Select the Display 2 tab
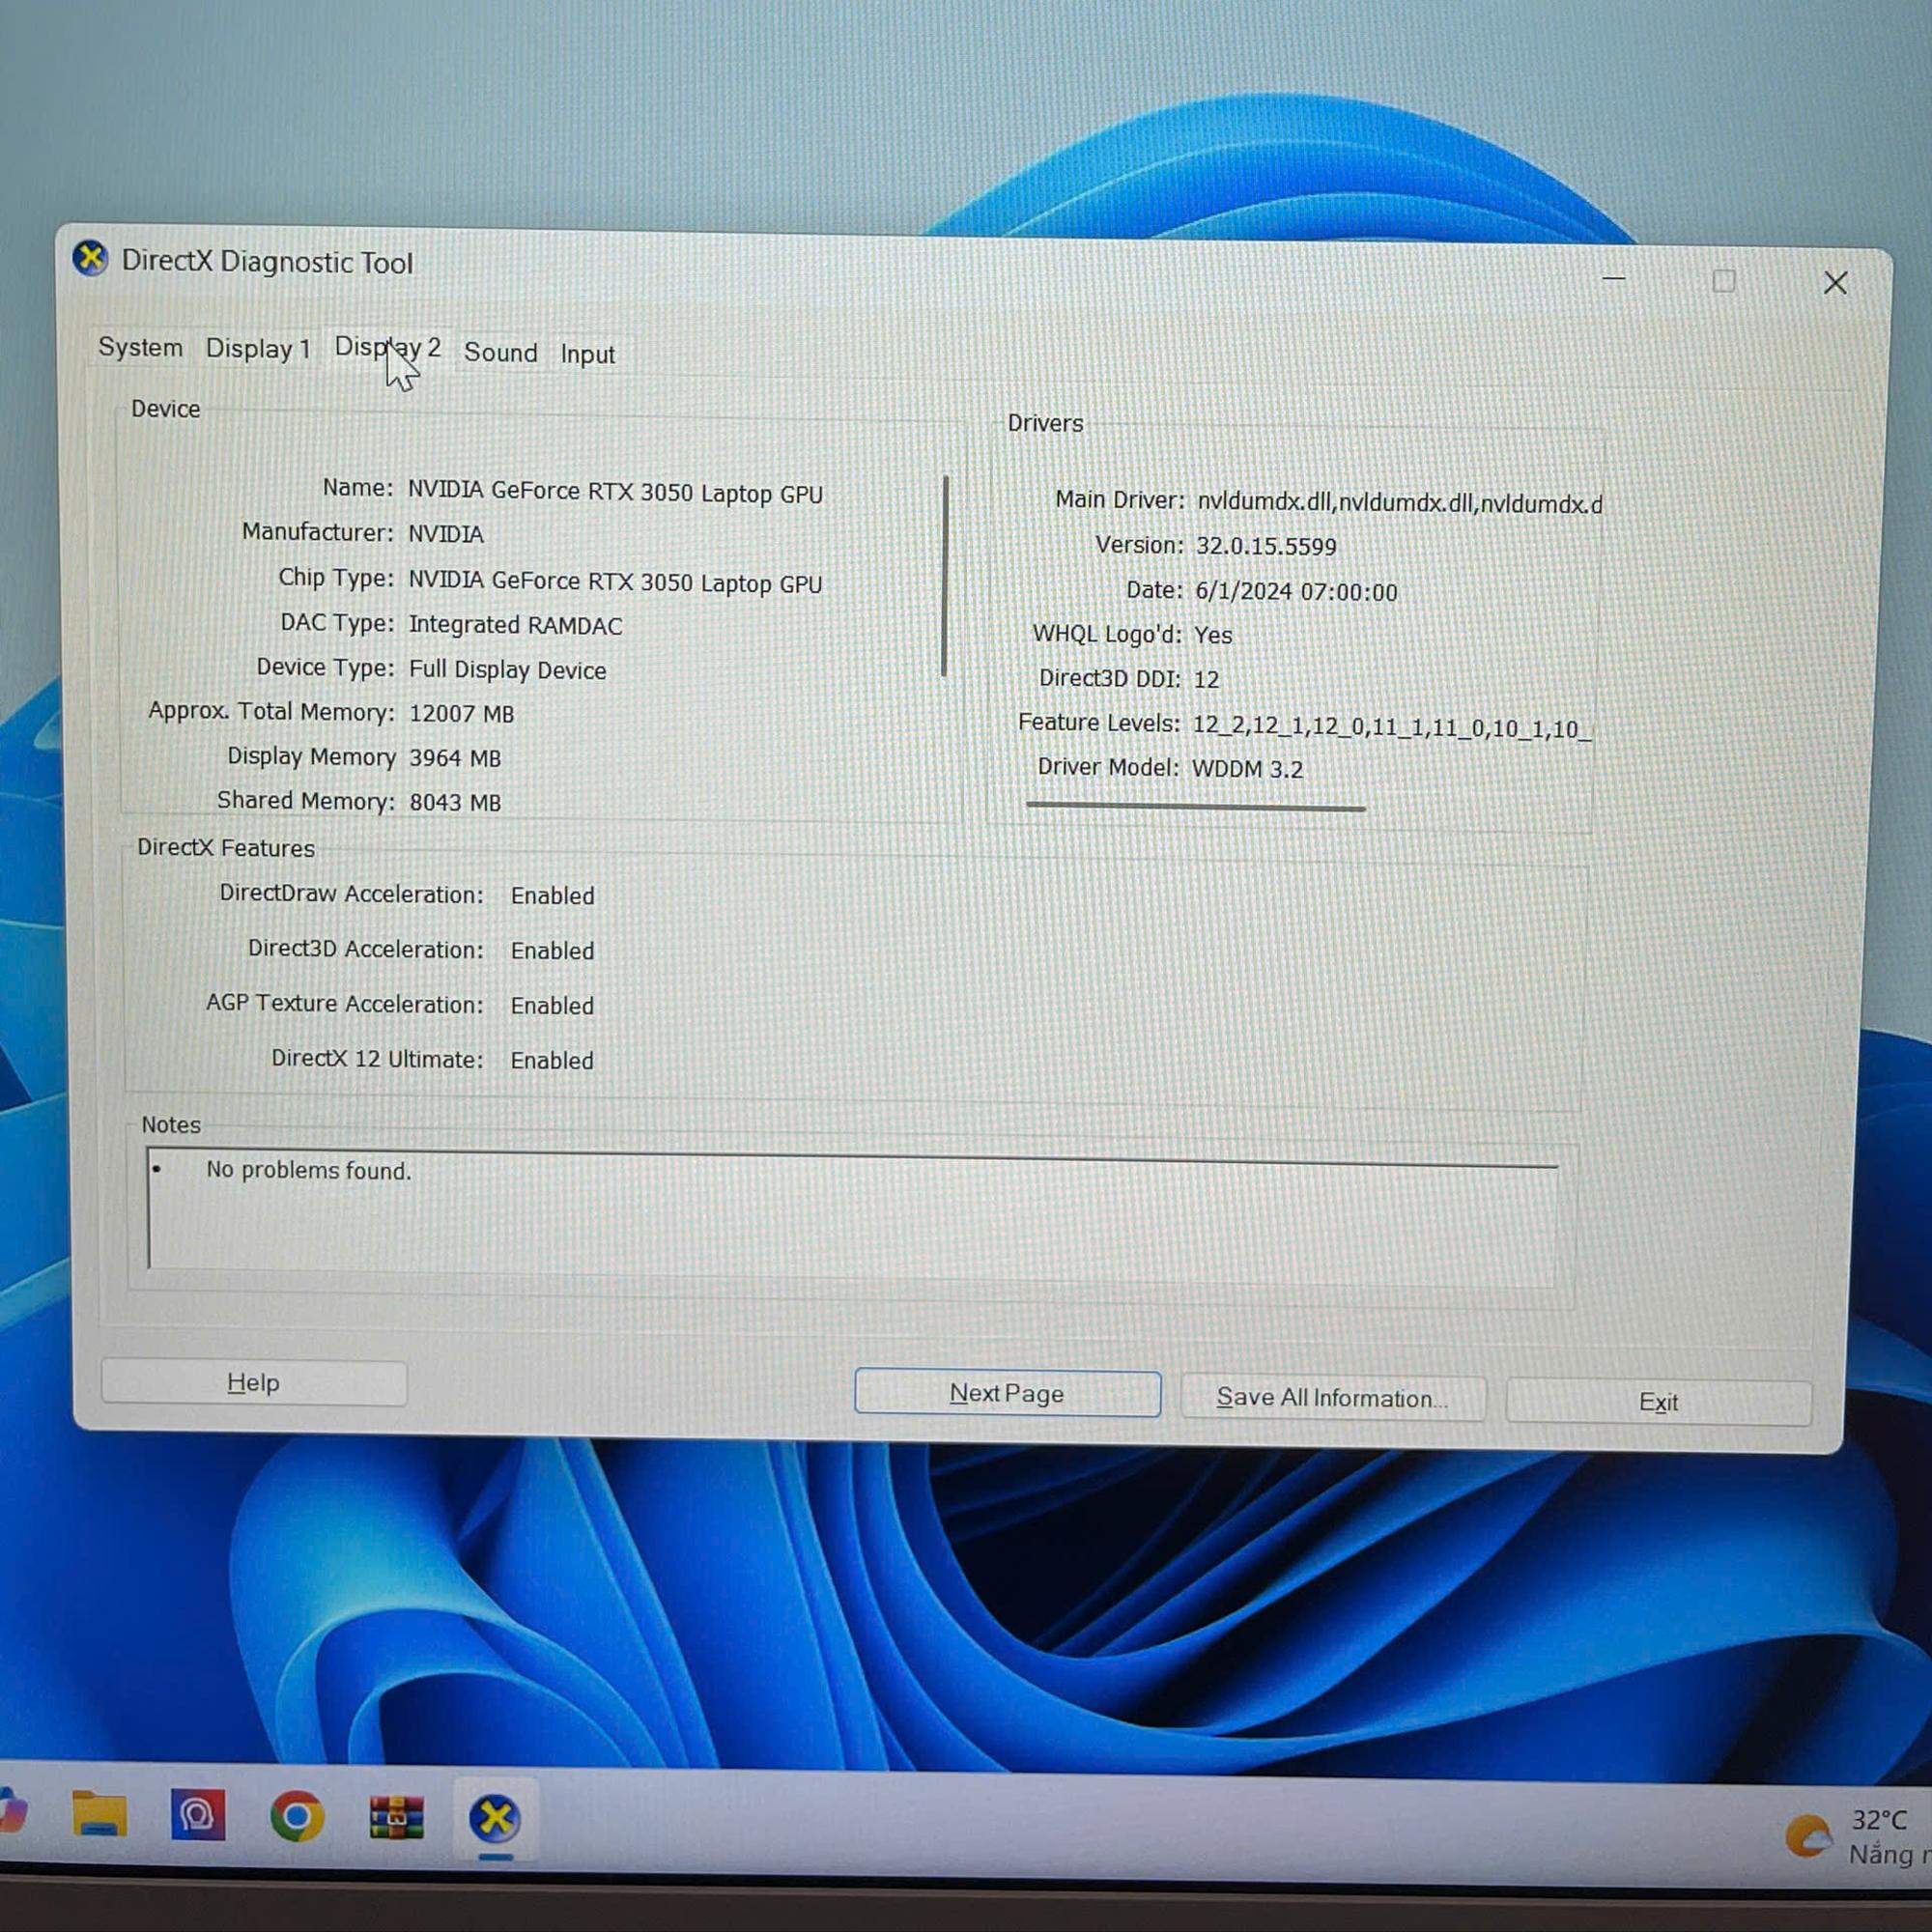This screenshot has height=1932, width=1932. tap(387, 347)
